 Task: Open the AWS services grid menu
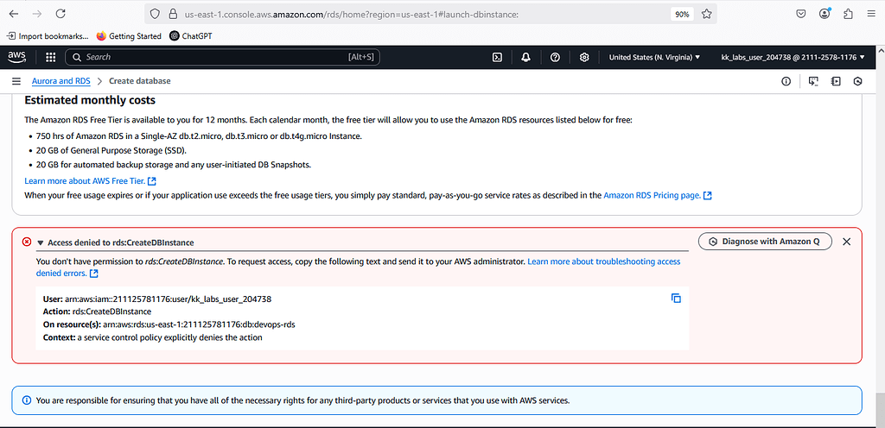coord(51,57)
